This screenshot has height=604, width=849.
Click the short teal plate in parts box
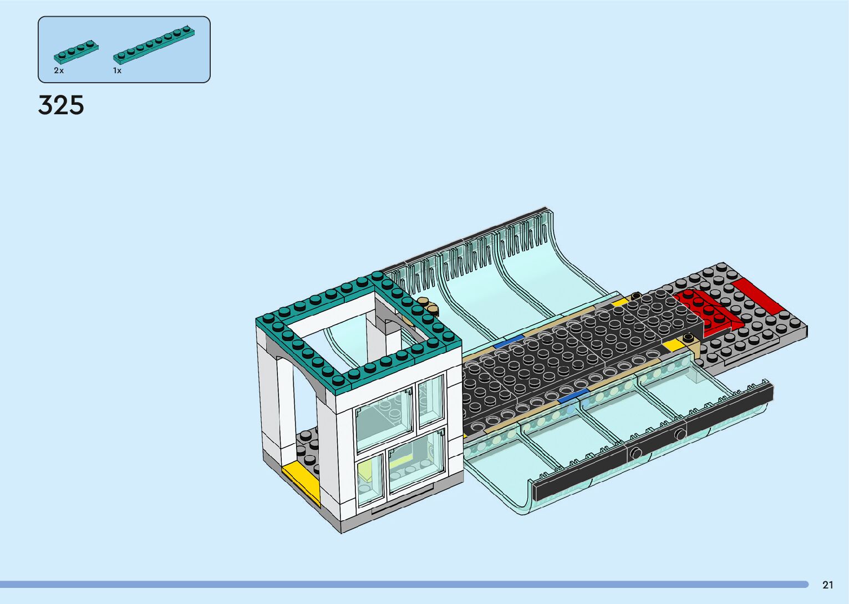[76, 51]
